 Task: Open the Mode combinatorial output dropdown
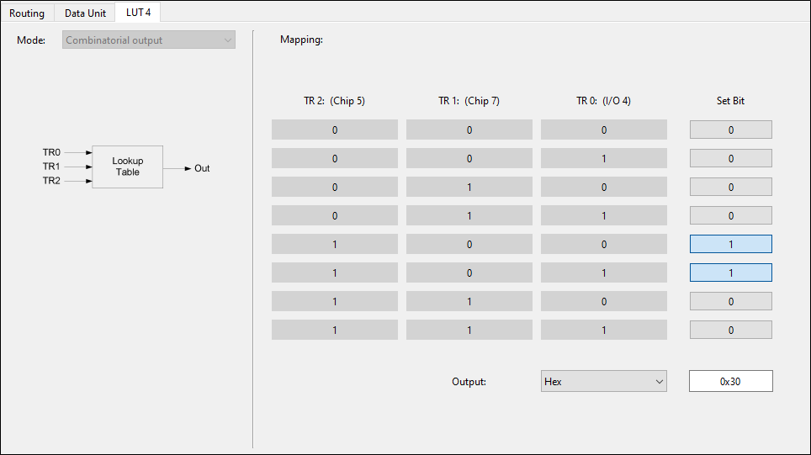[149, 40]
